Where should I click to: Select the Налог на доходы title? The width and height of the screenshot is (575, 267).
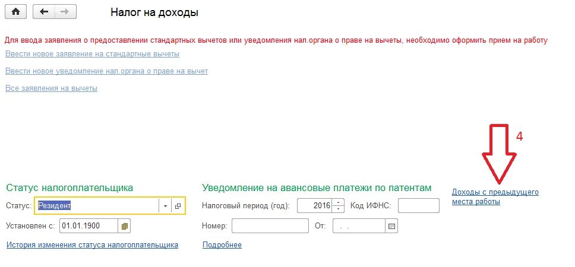pyautogui.click(x=154, y=12)
